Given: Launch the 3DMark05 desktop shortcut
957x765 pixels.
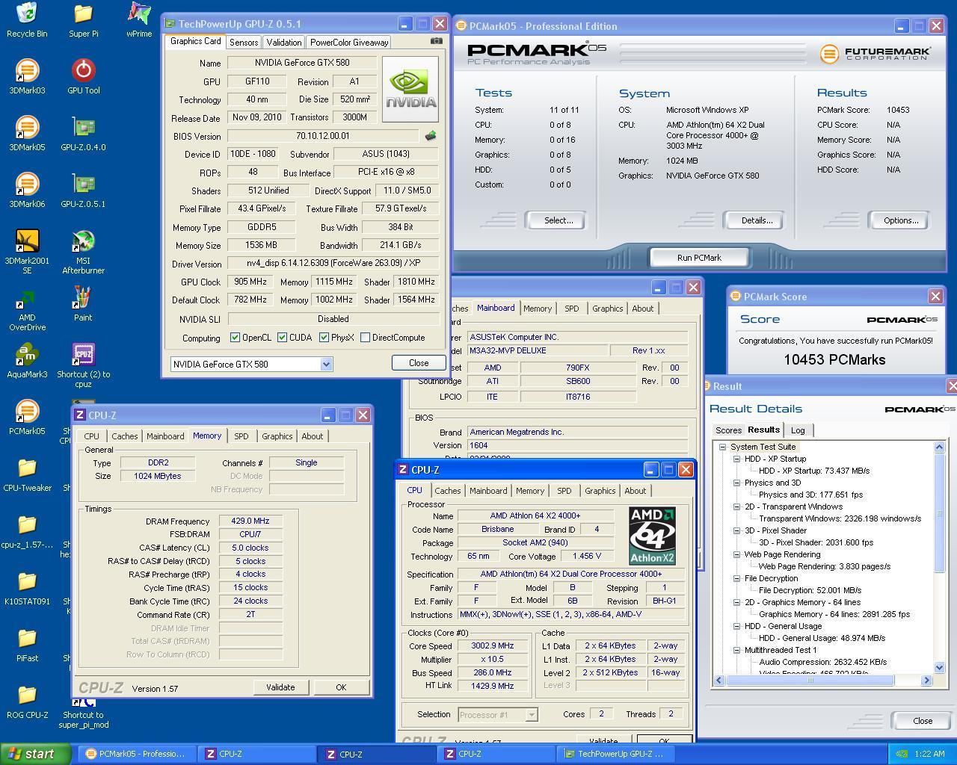Looking at the screenshot, I should pyautogui.click(x=27, y=134).
